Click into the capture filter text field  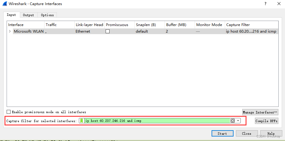(x=157, y=121)
